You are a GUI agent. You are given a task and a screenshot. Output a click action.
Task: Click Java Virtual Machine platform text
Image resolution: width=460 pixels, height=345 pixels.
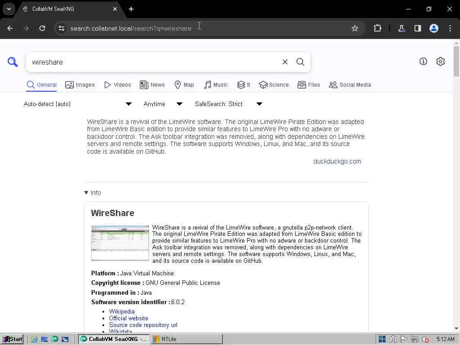(147, 274)
